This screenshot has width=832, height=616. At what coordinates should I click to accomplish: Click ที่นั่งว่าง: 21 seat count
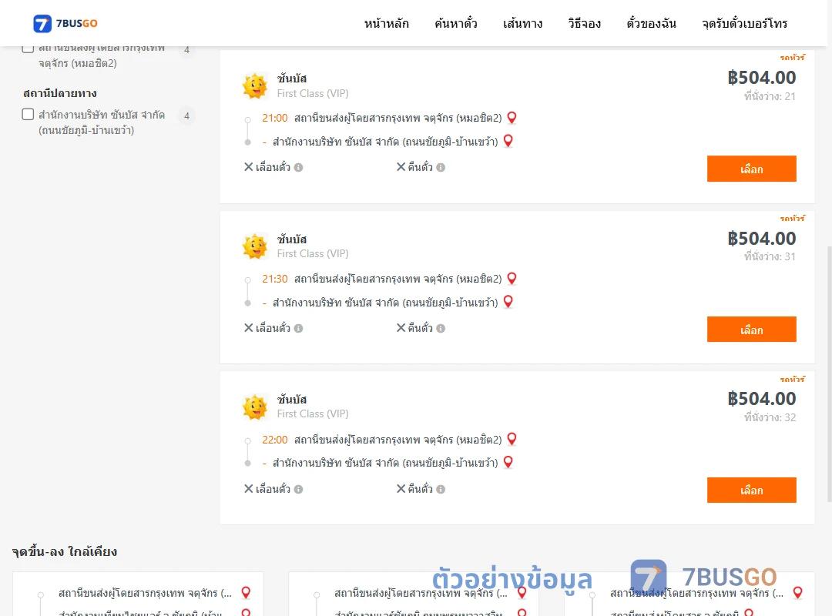(x=770, y=96)
